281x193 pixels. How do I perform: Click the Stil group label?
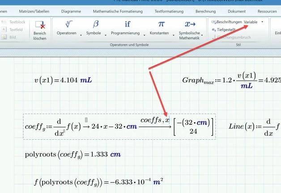point(238,45)
